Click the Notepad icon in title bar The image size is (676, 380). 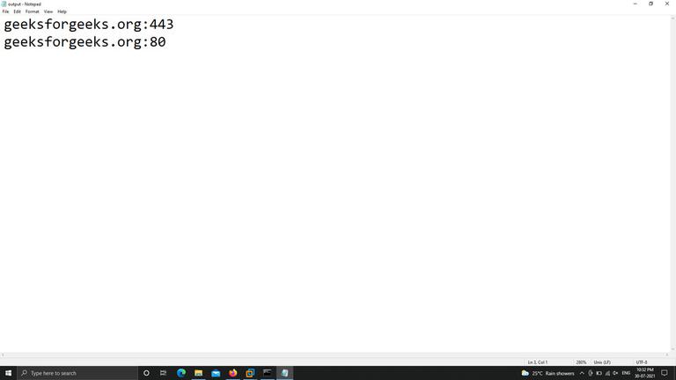pyautogui.click(x=4, y=4)
